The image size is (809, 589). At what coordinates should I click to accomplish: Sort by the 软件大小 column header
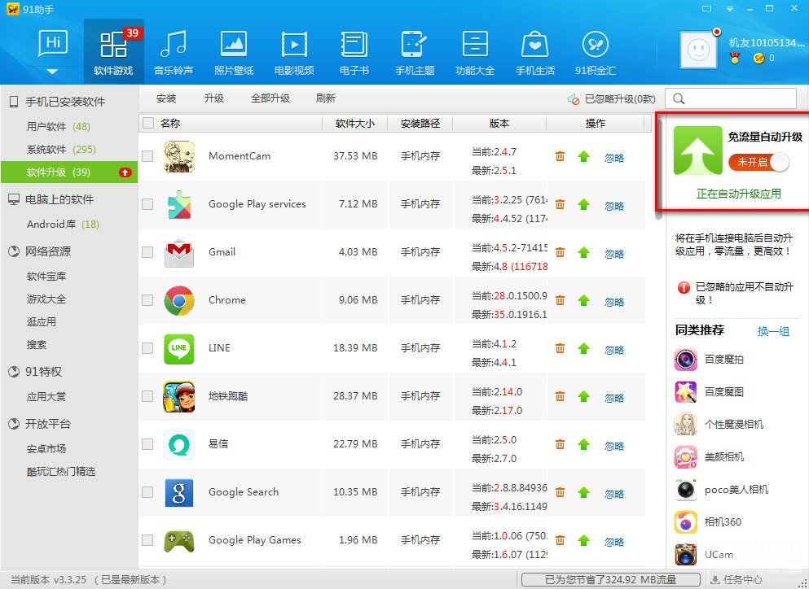point(355,123)
